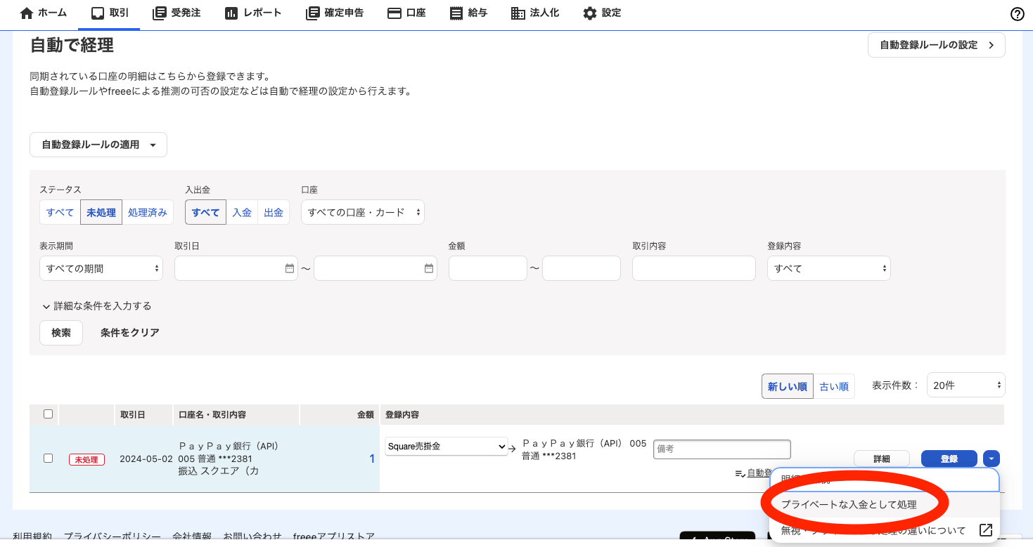This screenshot has height=547, width=1033.
Task: Click the help question mark icon
Action: [1017, 13]
